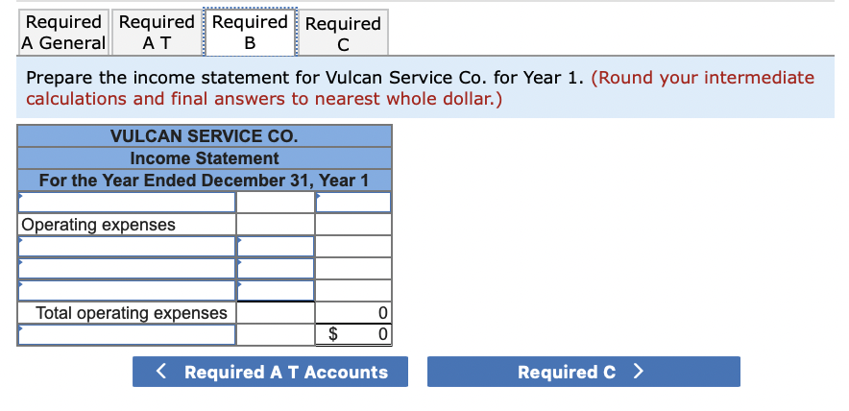Open first operating expense name dropdown

point(127,247)
